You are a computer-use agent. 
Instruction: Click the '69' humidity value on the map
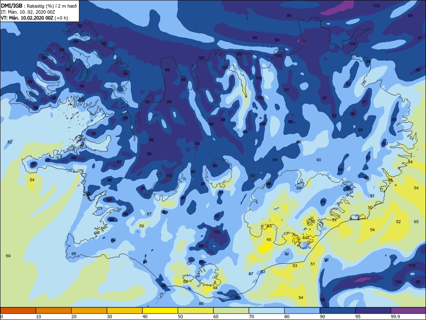8,256
